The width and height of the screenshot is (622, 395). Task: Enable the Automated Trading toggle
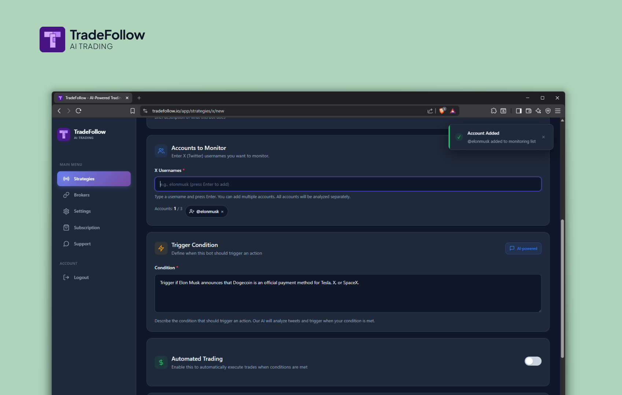pos(533,361)
